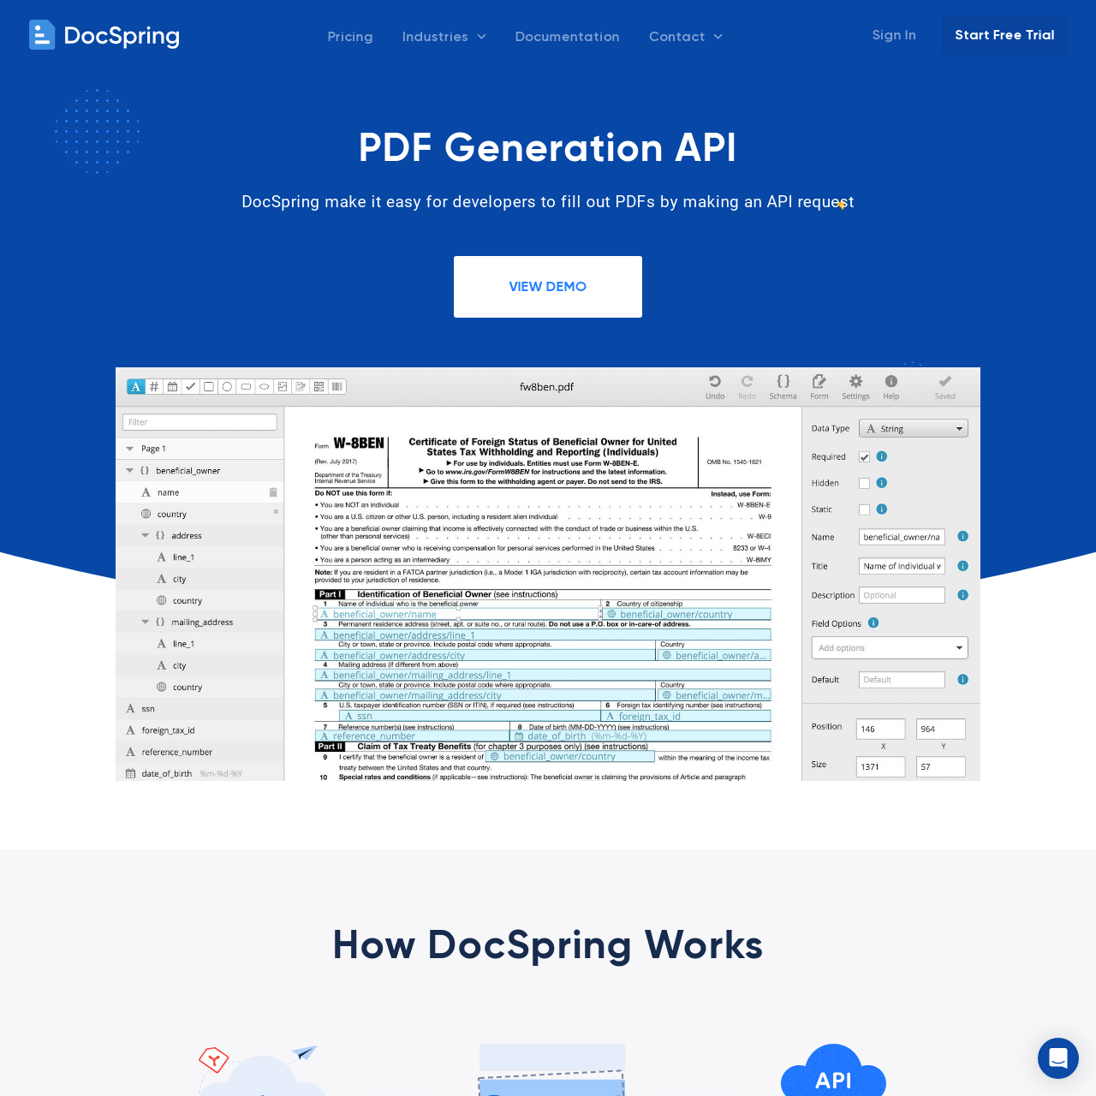Open editor Help
The height and width of the screenshot is (1096, 1096).
coord(891,386)
